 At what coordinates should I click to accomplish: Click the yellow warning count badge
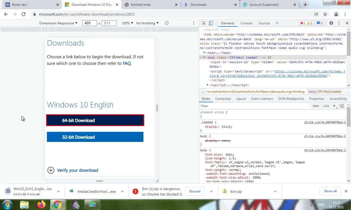pos(309,23)
